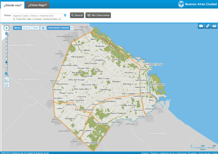Click the Recoleta neighborhood label
218x154 pixels.
point(129,73)
